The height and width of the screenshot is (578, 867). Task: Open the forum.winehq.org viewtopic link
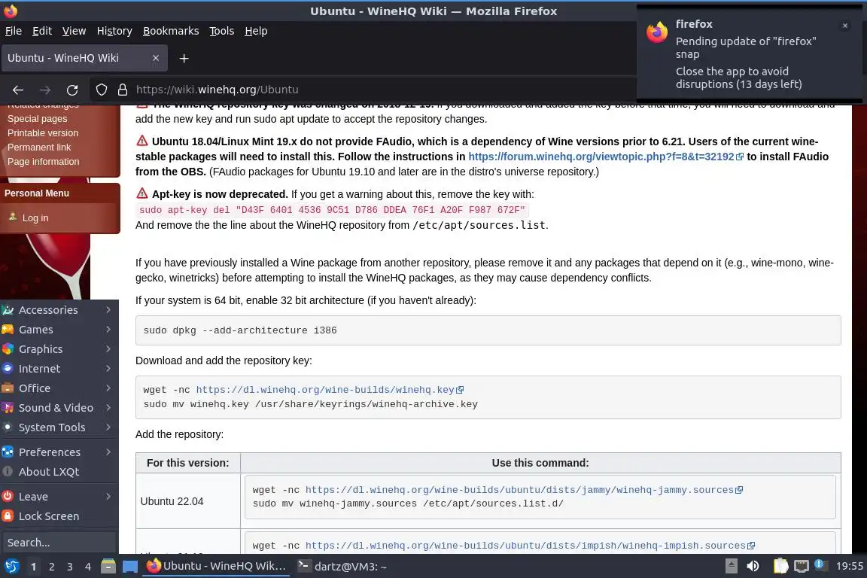[x=605, y=157]
